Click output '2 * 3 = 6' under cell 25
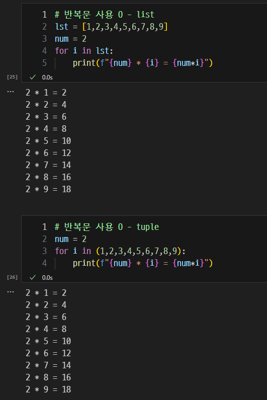This screenshot has width=267, height=400. click(46, 117)
